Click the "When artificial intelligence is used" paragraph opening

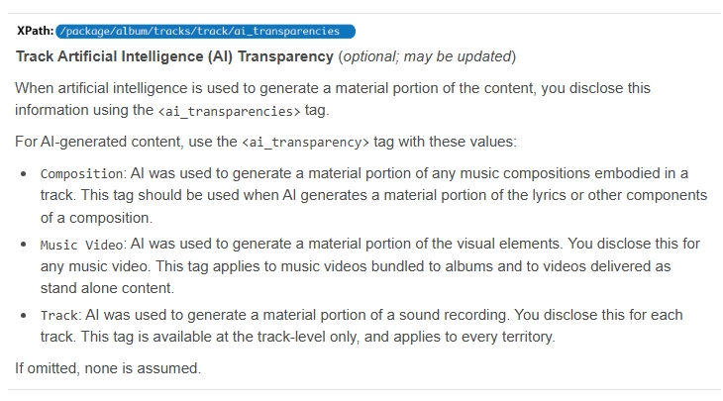(x=129, y=88)
